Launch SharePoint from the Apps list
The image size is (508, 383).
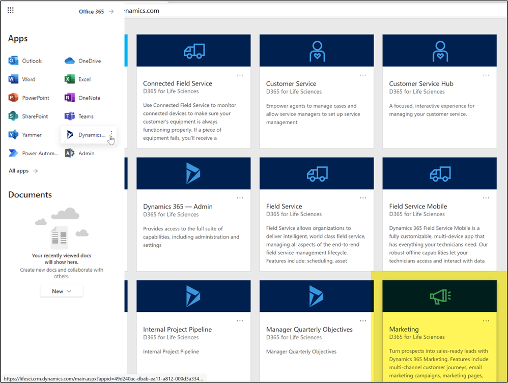click(29, 116)
